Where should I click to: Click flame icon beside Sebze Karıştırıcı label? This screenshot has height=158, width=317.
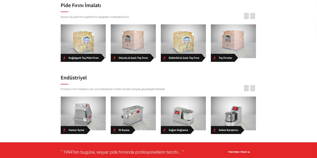click(x=214, y=130)
